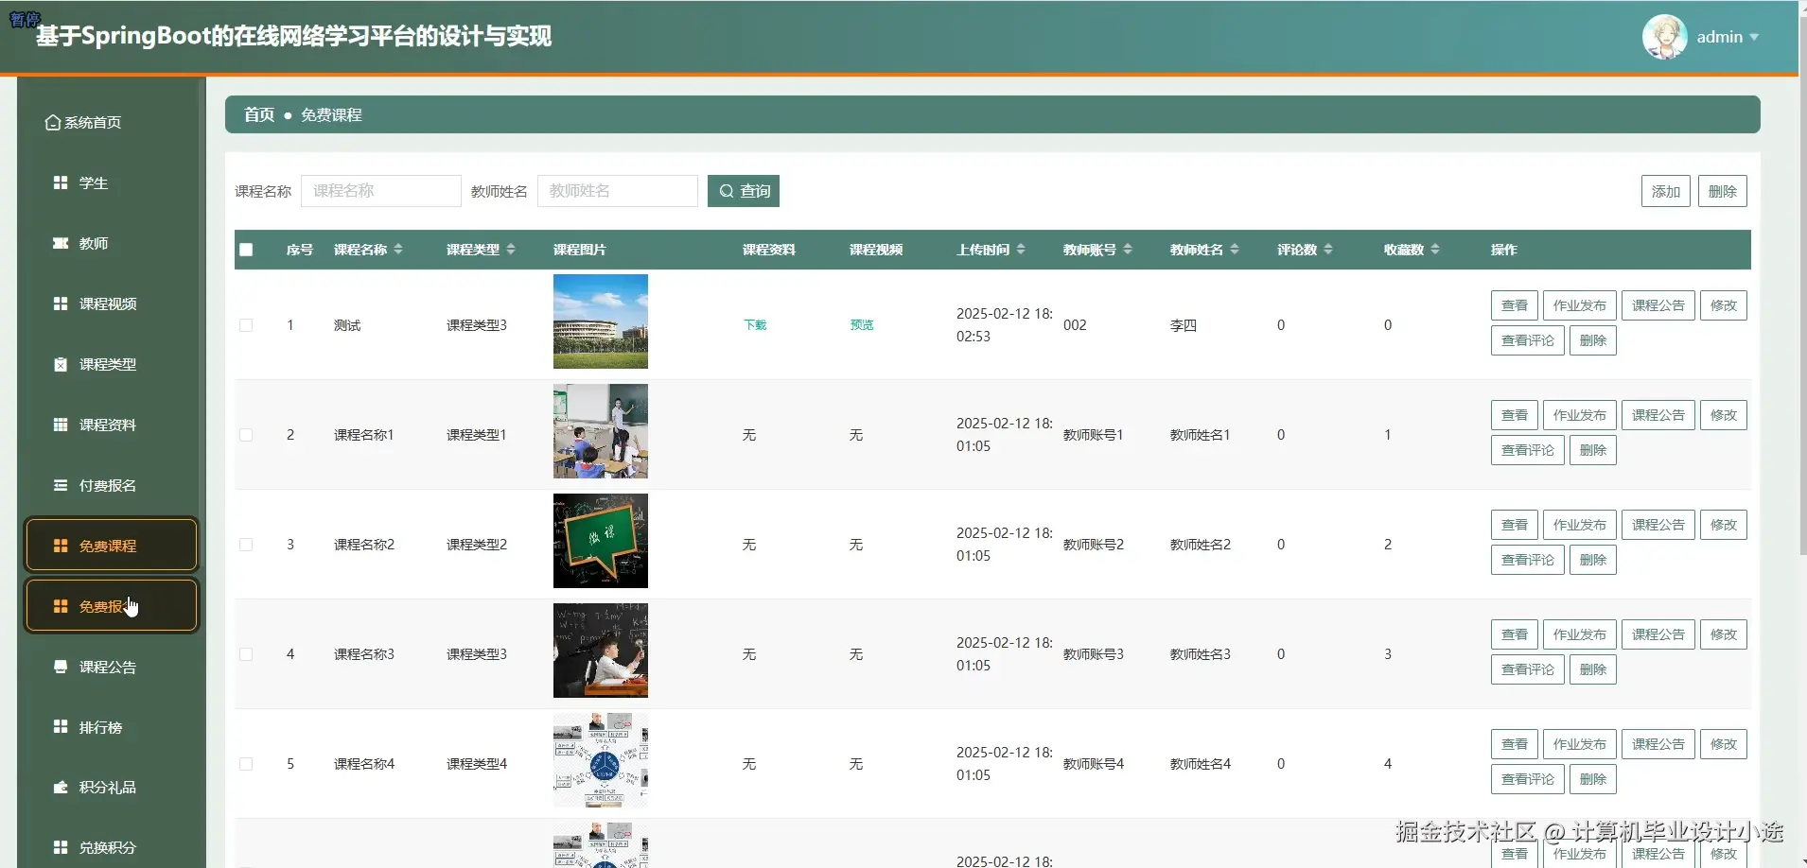Click the list icon beside 付费报名
This screenshot has width=1807, height=868.
pos(61,485)
